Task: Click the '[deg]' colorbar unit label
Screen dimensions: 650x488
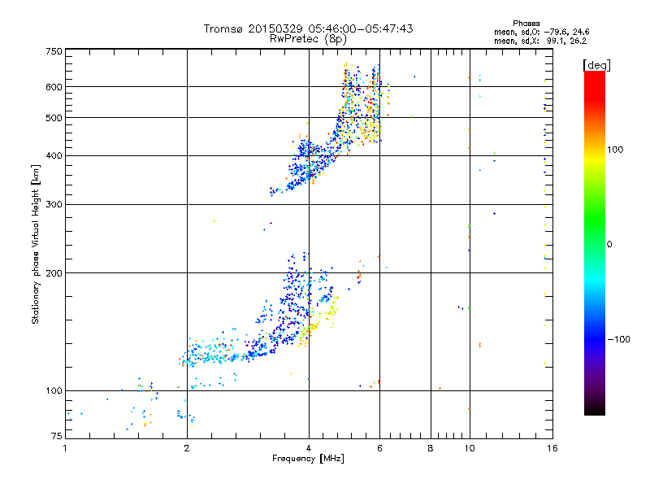Action: click(x=596, y=65)
